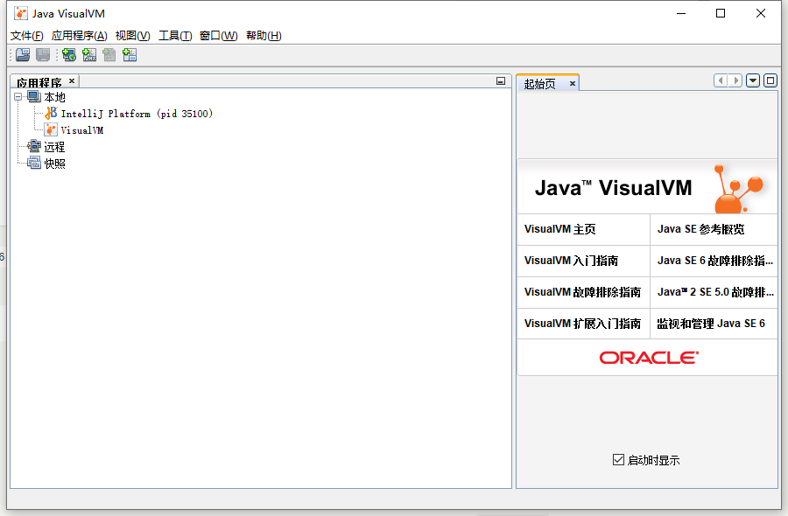Open the 文件(F) menu

pos(26,36)
